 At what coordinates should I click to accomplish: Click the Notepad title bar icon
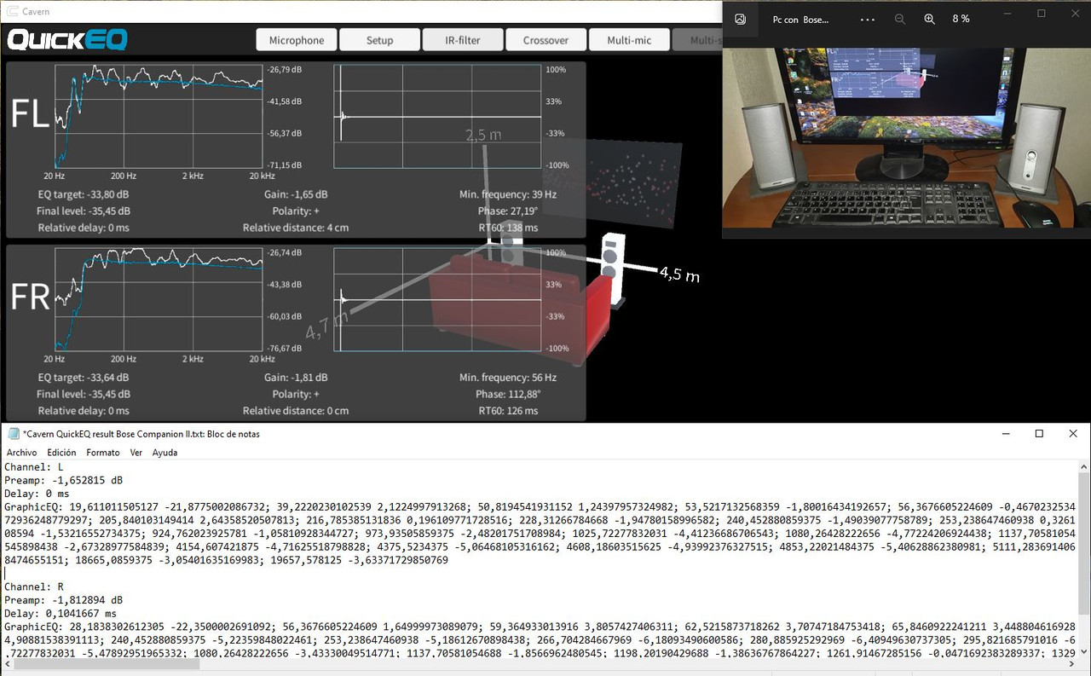point(14,434)
